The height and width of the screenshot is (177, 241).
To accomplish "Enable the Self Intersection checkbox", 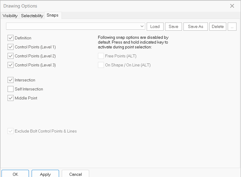I will pos(11,89).
